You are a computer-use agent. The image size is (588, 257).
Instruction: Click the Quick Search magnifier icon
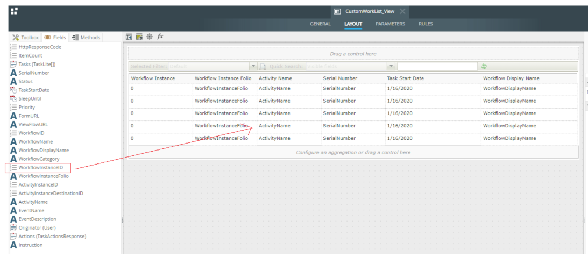click(x=263, y=66)
